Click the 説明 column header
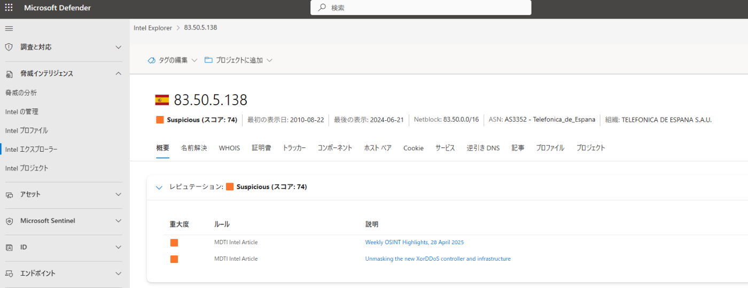 [x=372, y=224]
